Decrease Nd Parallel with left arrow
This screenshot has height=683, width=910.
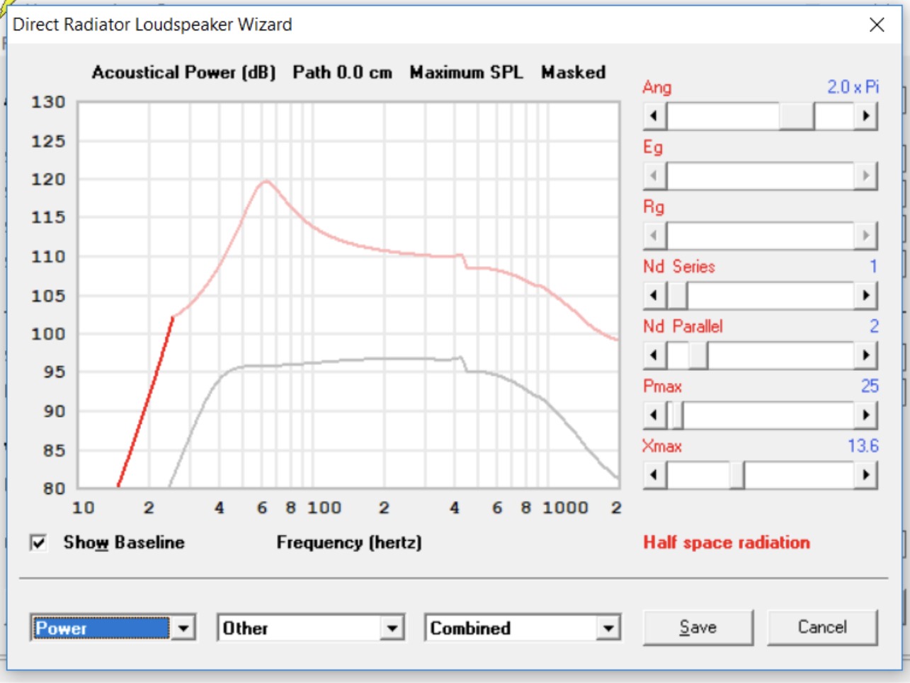654,355
